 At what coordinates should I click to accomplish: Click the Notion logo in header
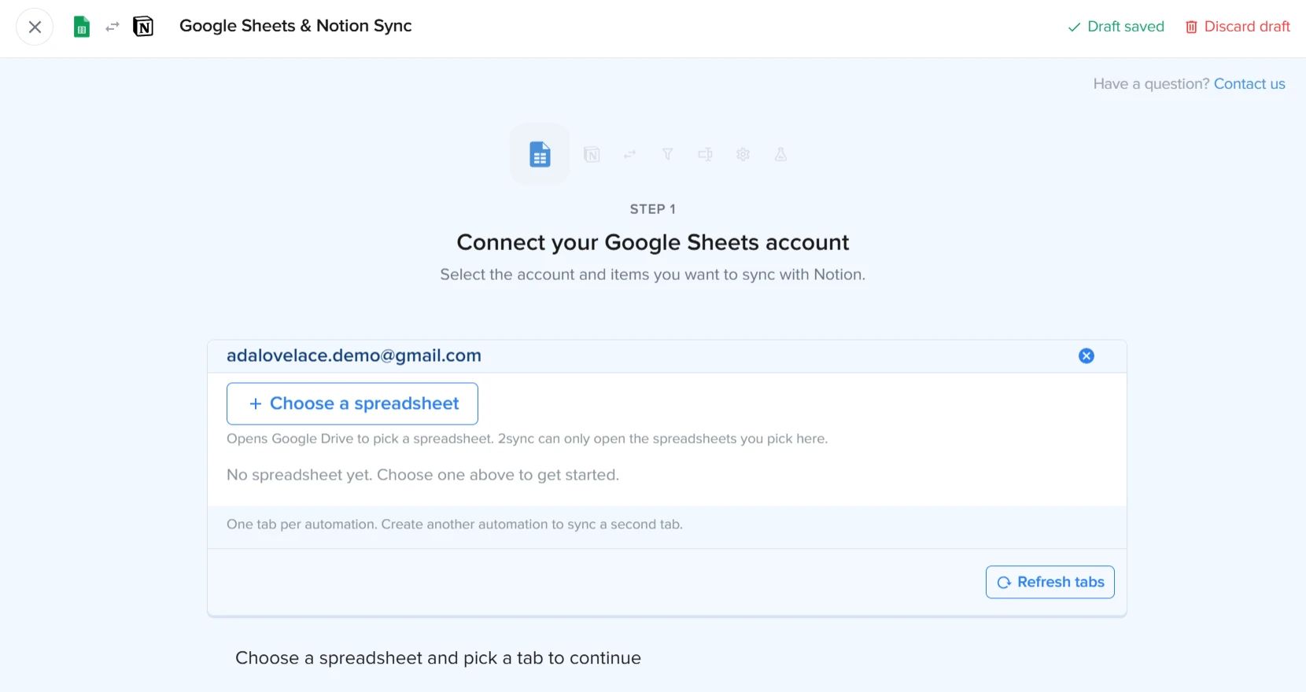(143, 27)
